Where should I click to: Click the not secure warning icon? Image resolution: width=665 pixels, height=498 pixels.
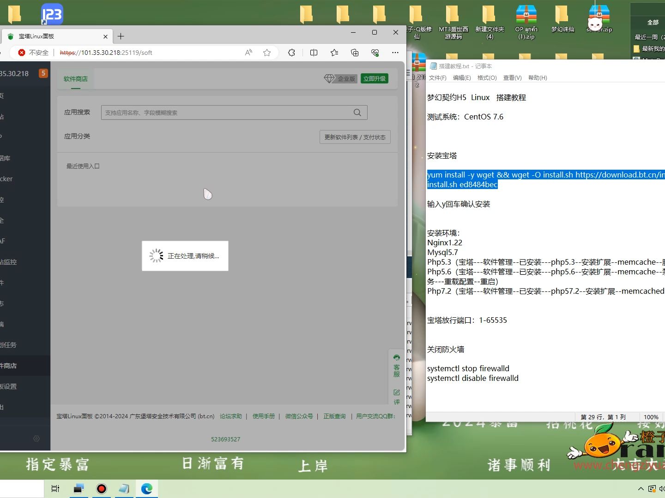tap(22, 53)
